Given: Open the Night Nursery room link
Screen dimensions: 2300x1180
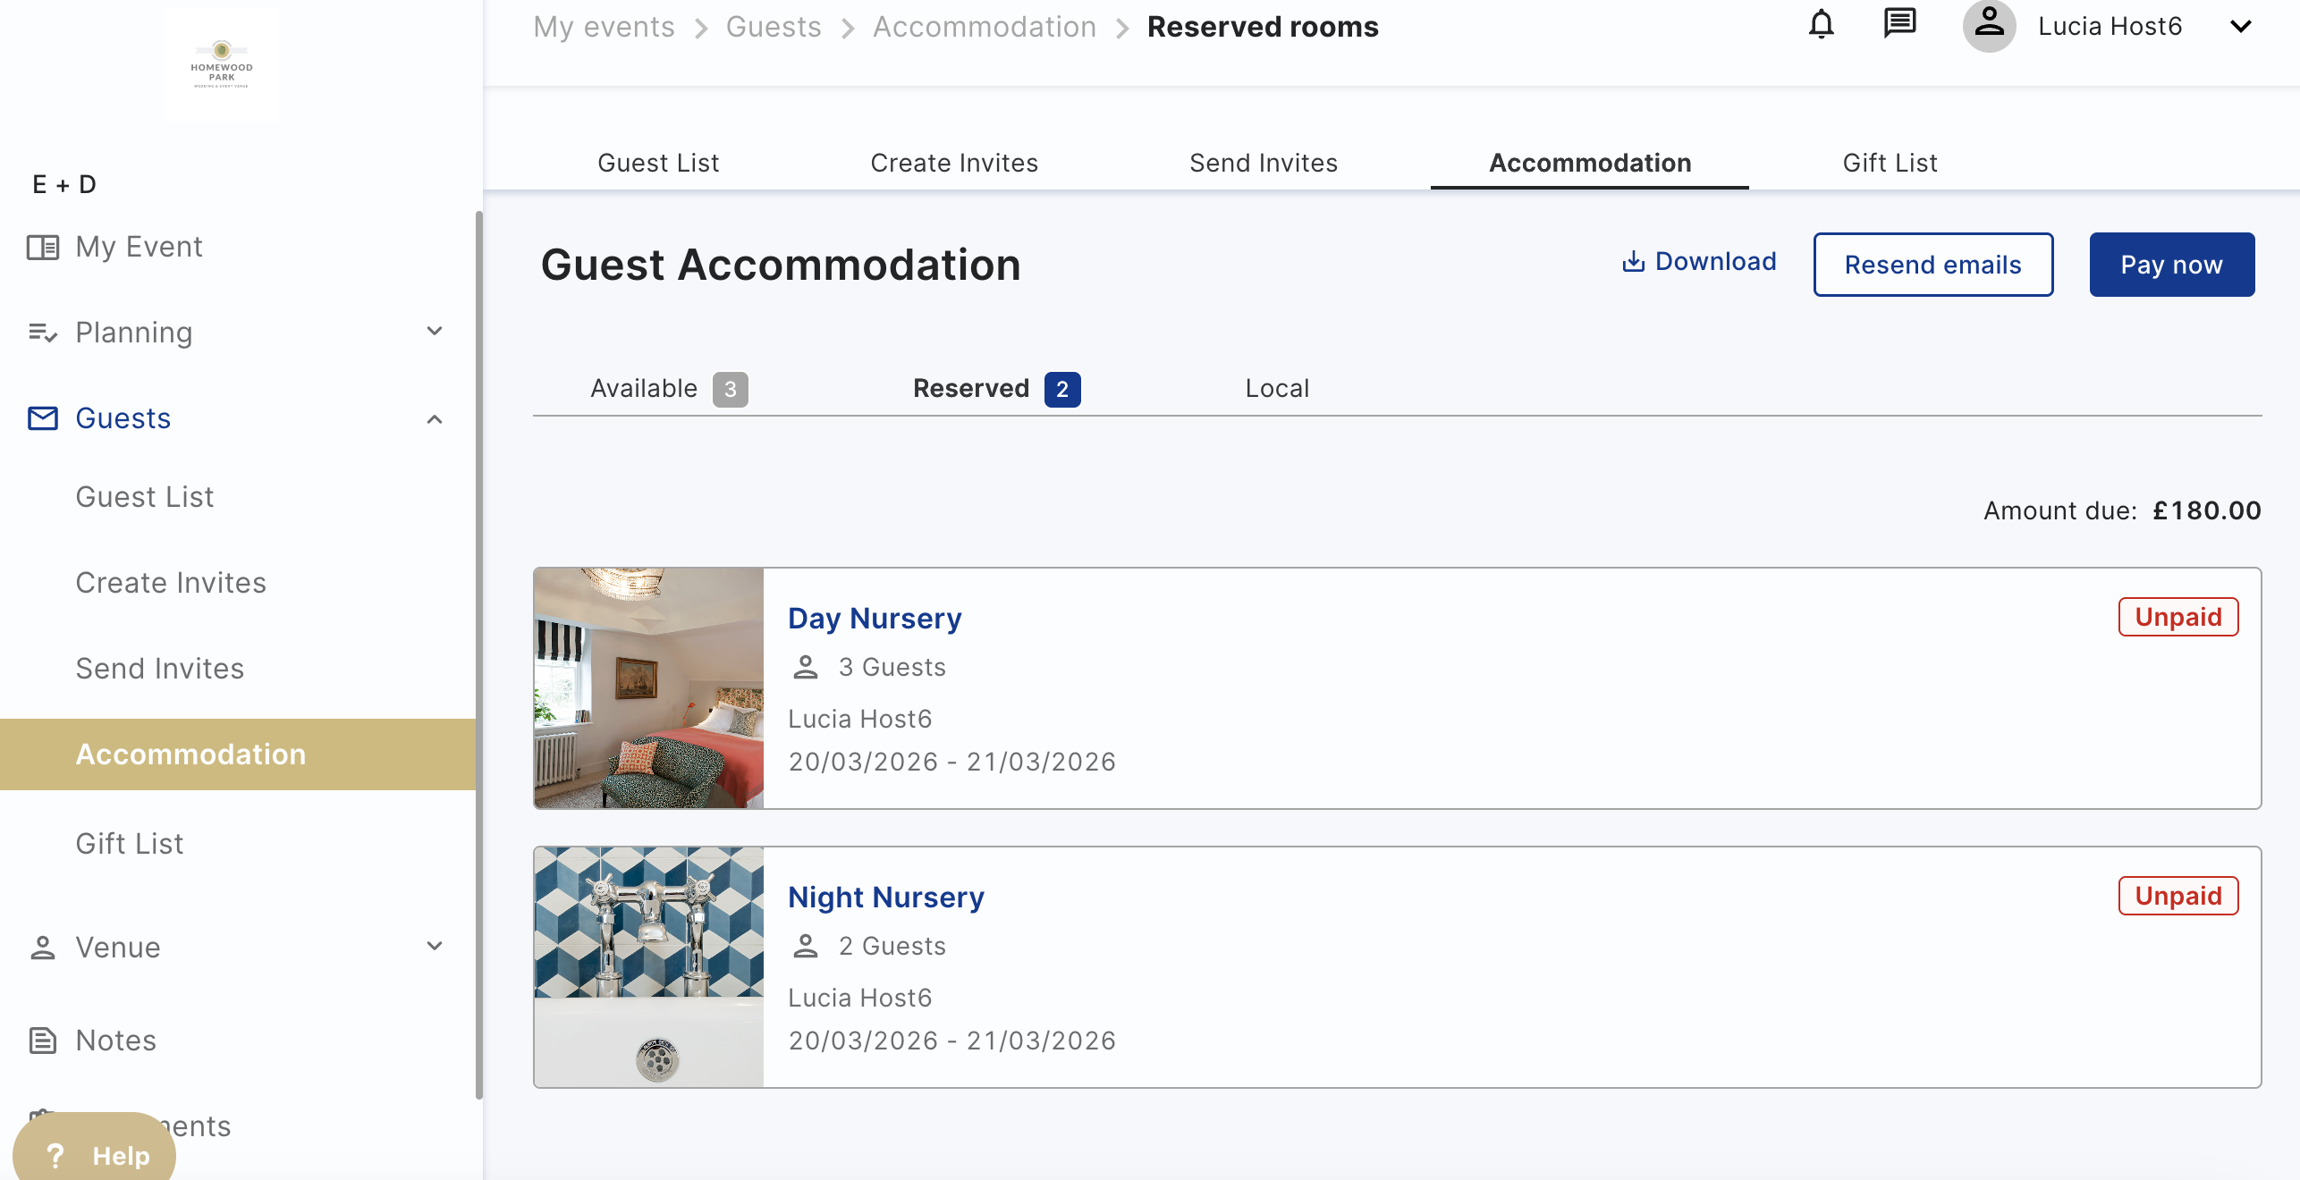Looking at the screenshot, I should [x=885, y=898].
